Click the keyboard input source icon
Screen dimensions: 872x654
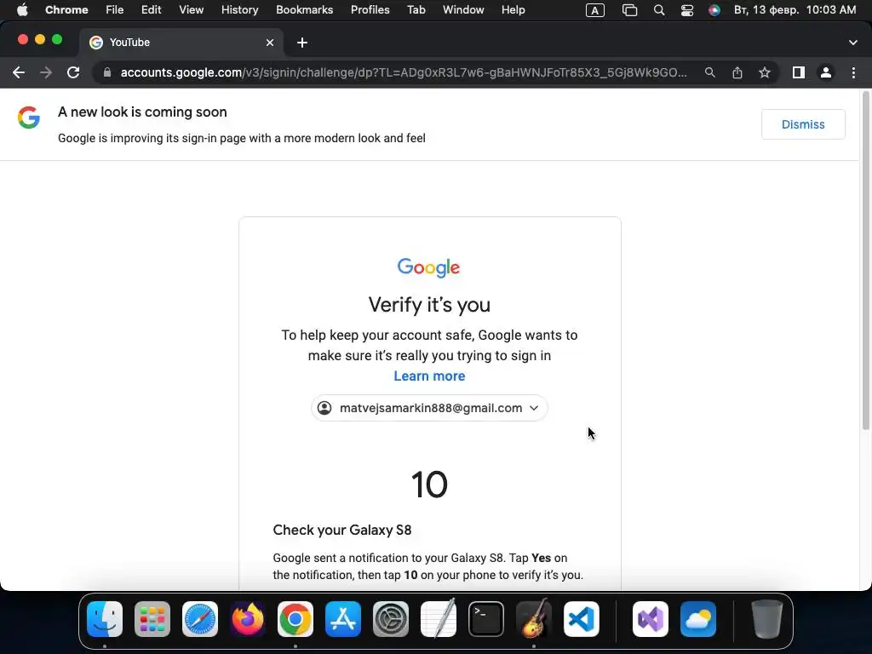point(595,10)
